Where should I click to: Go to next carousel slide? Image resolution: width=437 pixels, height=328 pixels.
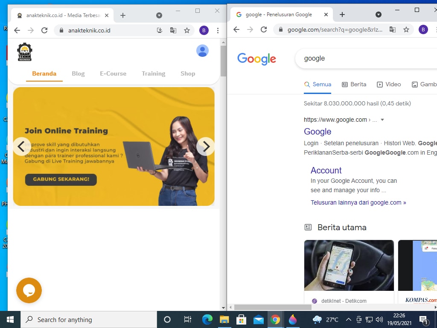[206, 146]
